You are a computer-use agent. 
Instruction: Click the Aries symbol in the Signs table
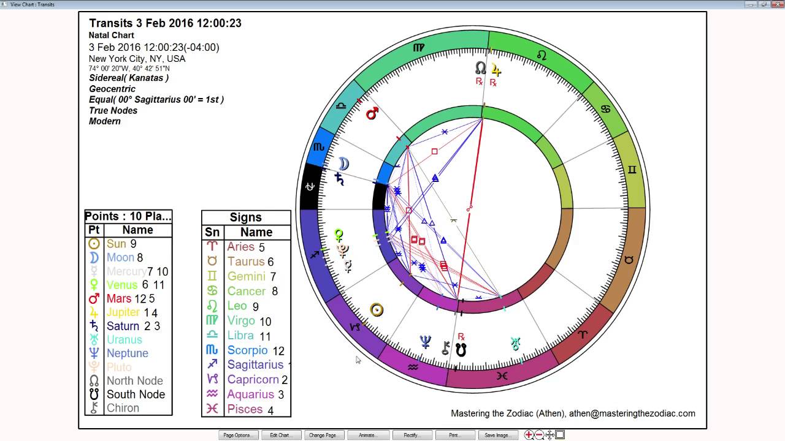212,247
